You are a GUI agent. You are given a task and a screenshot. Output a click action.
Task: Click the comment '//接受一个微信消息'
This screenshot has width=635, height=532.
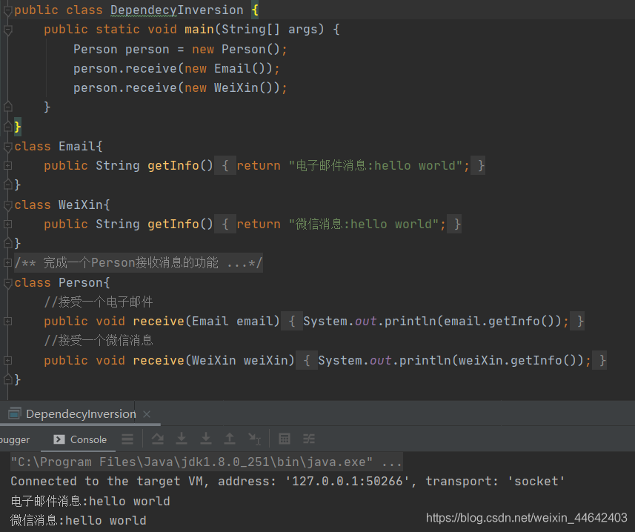pyautogui.click(x=99, y=341)
